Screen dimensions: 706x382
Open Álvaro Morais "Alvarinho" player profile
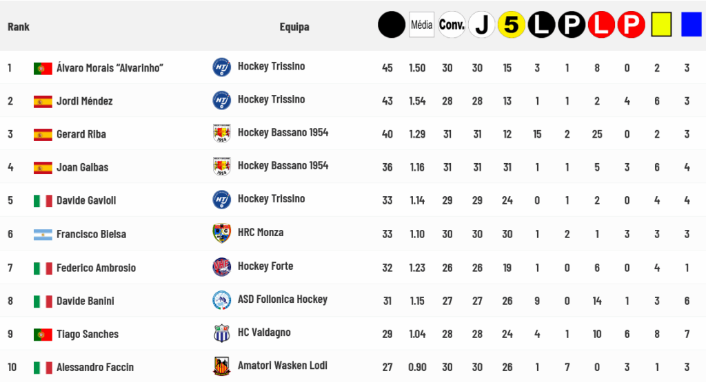[x=110, y=68]
